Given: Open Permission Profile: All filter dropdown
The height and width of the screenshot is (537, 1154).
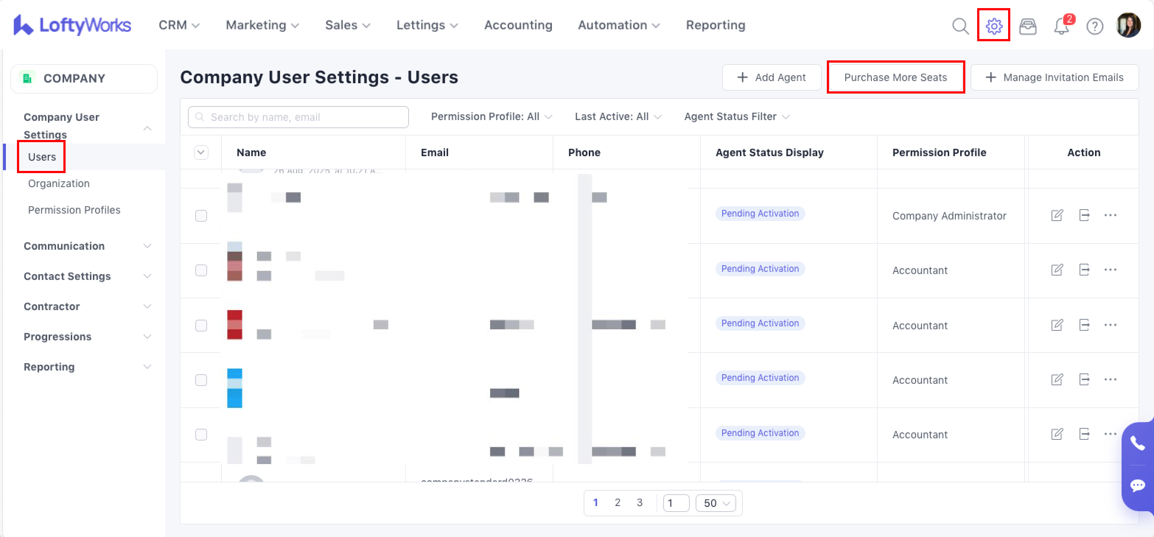Looking at the screenshot, I should click(491, 117).
